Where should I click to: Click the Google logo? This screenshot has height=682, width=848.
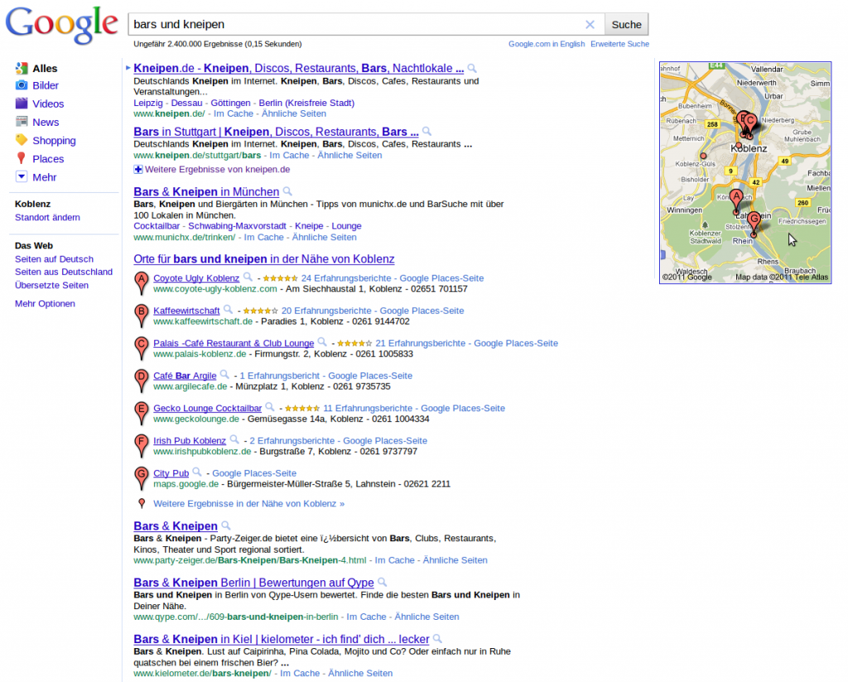(x=61, y=25)
